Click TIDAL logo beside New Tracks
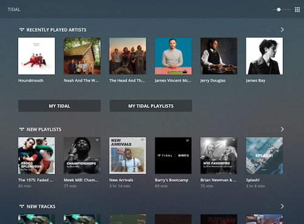This screenshot has width=304, height=224. pyautogui.click(x=22, y=206)
